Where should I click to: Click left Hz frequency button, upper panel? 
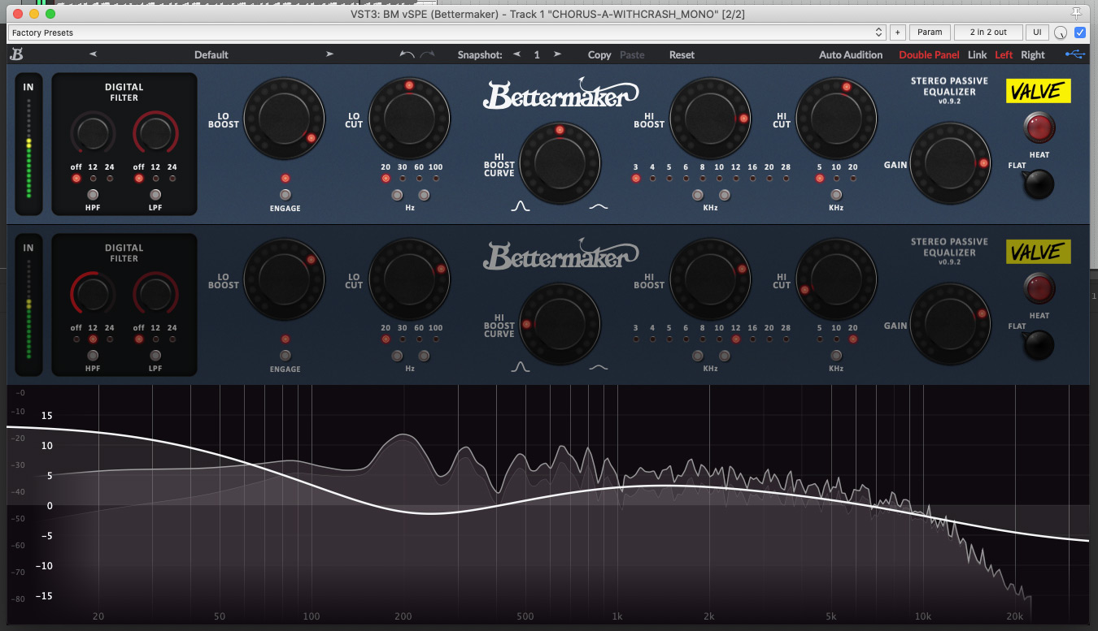397,195
